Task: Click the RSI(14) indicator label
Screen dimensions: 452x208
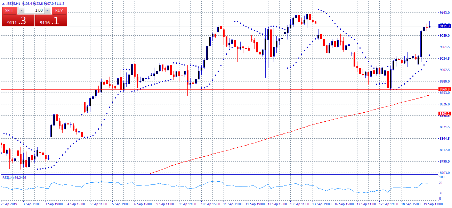Action: click(14, 177)
